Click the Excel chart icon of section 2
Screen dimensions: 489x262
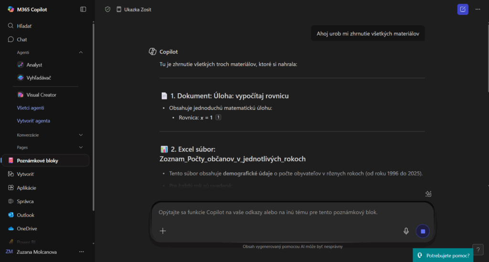point(164,149)
